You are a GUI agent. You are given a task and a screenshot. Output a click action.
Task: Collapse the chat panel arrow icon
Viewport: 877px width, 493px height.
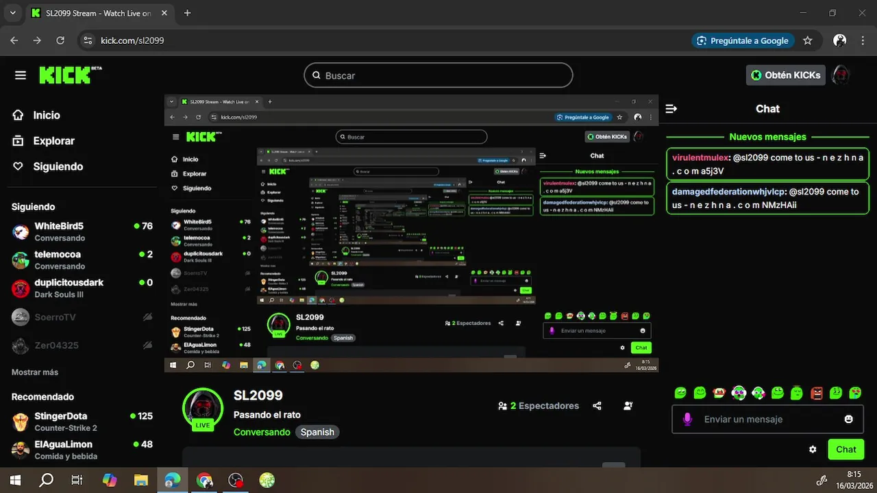click(x=671, y=109)
